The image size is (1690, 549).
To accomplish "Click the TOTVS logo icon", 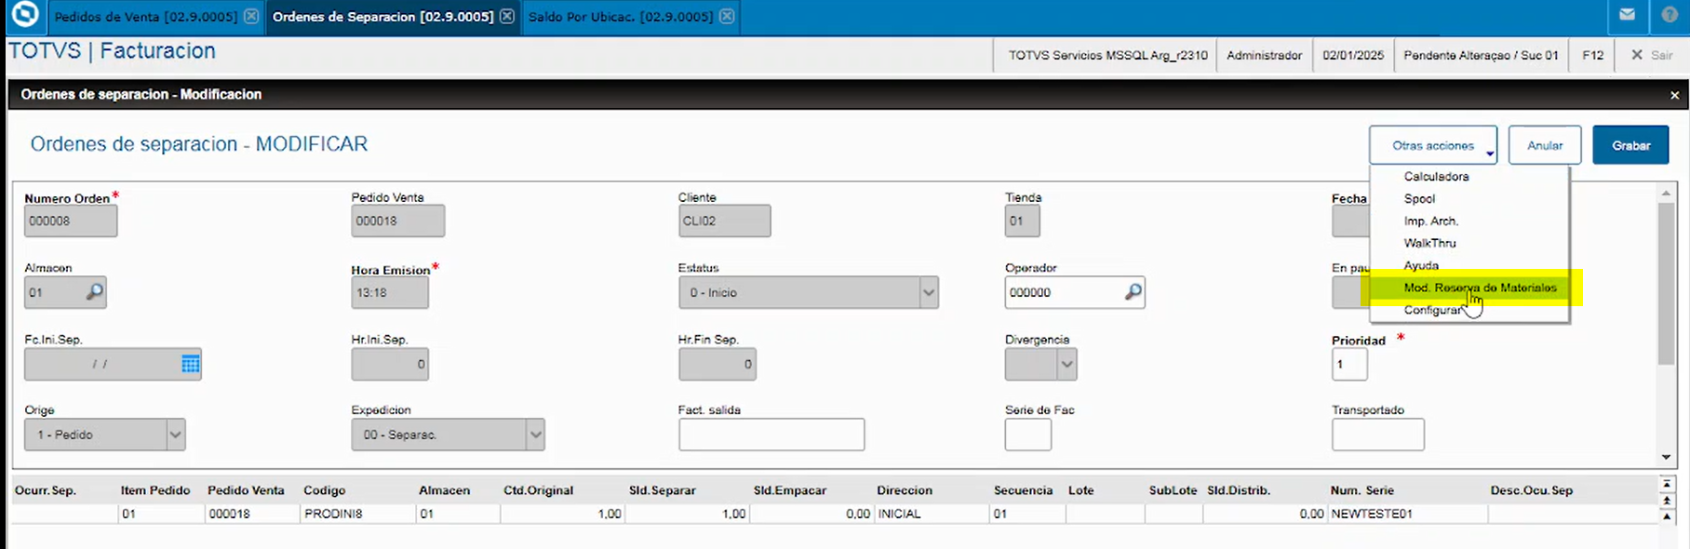I will (25, 14).
